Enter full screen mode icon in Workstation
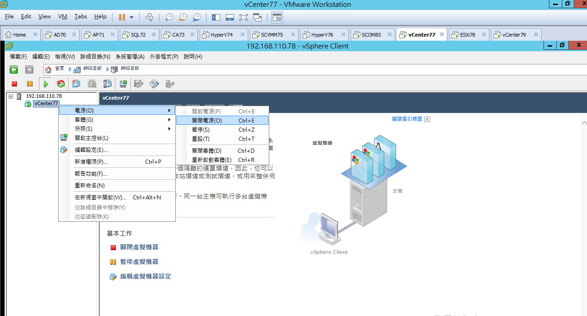This screenshot has height=316, width=587. (x=244, y=17)
